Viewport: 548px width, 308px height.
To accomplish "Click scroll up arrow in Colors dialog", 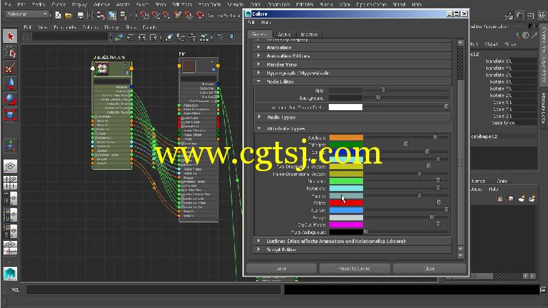I will (460, 42).
